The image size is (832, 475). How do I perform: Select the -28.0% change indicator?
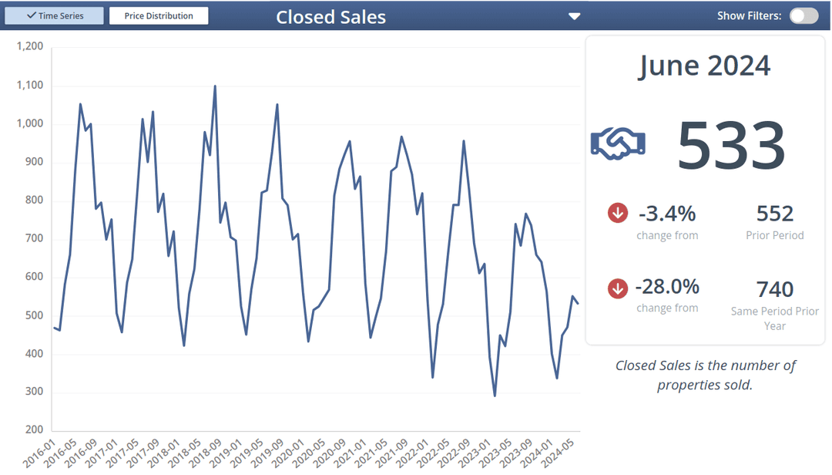click(x=667, y=288)
